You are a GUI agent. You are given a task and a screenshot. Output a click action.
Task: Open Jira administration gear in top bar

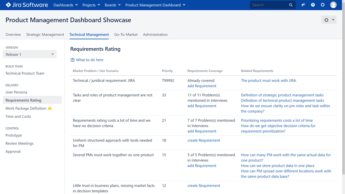tap(322, 5)
